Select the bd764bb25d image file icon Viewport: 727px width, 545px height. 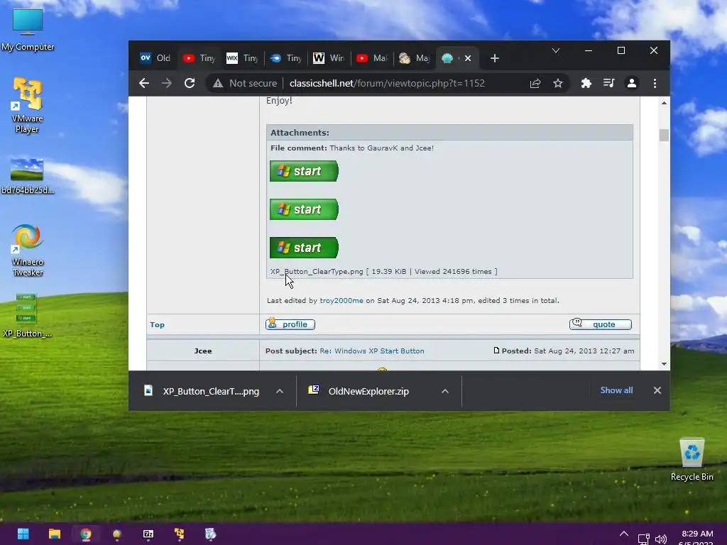(x=28, y=176)
